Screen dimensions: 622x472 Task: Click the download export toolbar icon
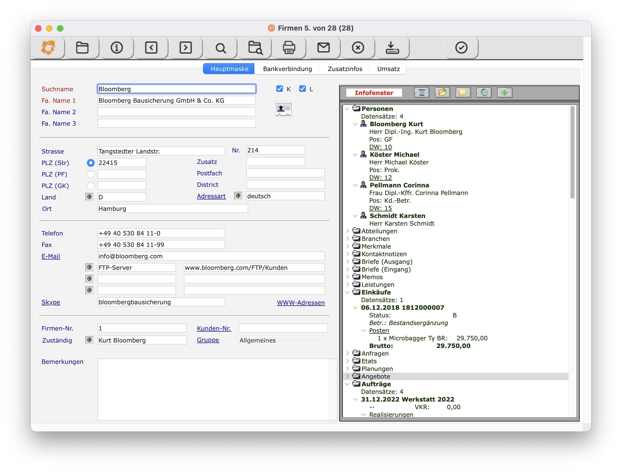pos(392,48)
